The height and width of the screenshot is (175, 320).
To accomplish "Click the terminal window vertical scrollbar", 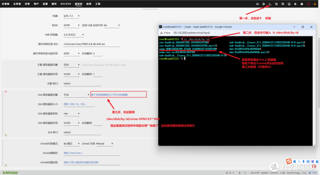I will pyautogui.click(x=314, y=91).
